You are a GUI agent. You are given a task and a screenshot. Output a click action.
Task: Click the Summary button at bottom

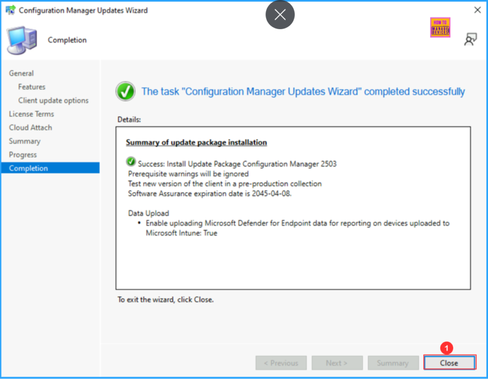[x=392, y=363]
